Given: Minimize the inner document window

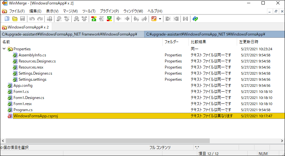Looking at the screenshot, I should click(270, 11).
